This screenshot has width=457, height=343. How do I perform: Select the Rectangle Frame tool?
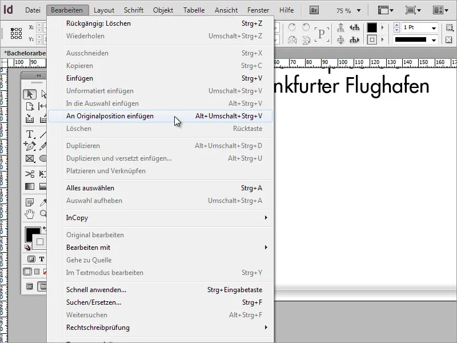click(x=30, y=158)
